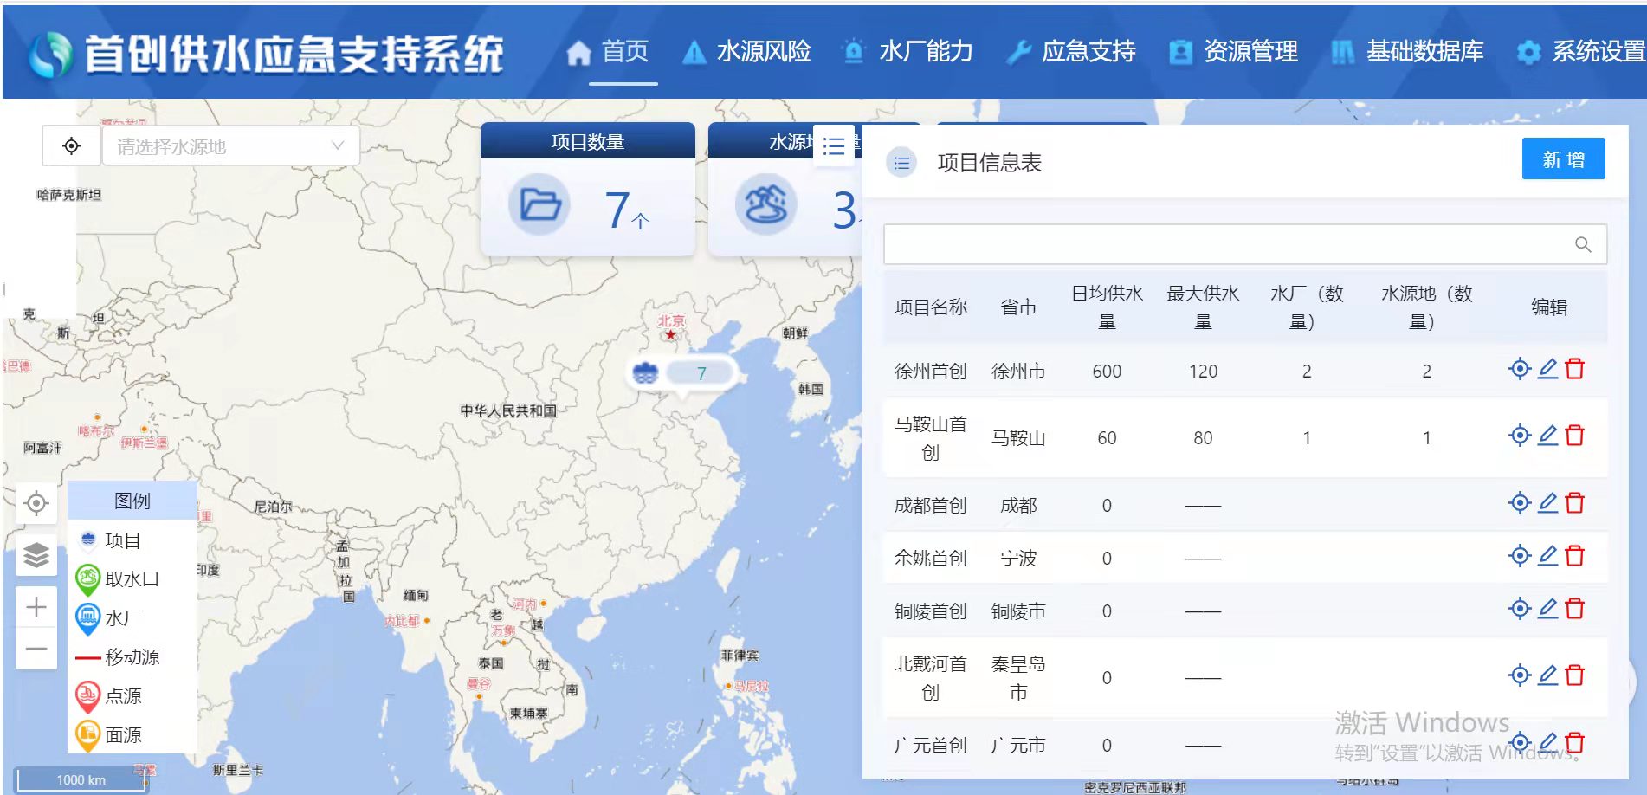Edit the 北戴河首创 row
Screen dimensions: 1647x795
pyautogui.click(x=1547, y=675)
